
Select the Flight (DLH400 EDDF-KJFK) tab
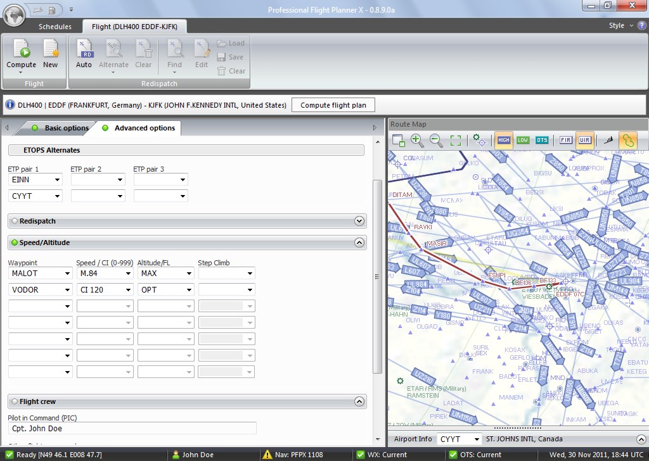coord(134,27)
